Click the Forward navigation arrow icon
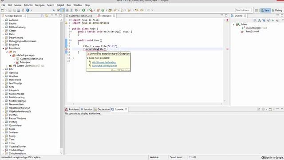 [x=149, y=10]
